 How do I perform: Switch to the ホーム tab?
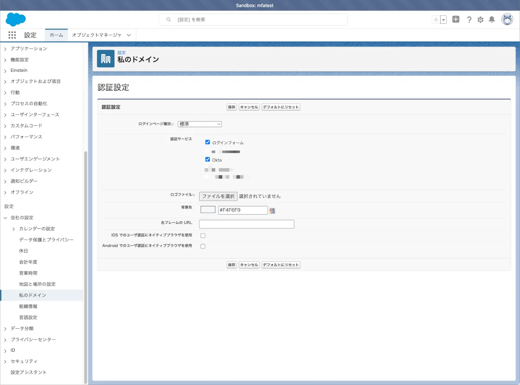click(56, 35)
